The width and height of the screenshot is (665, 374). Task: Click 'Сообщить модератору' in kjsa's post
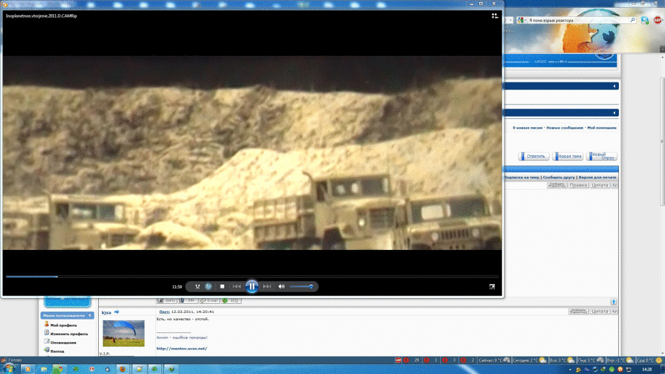[x=578, y=311]
